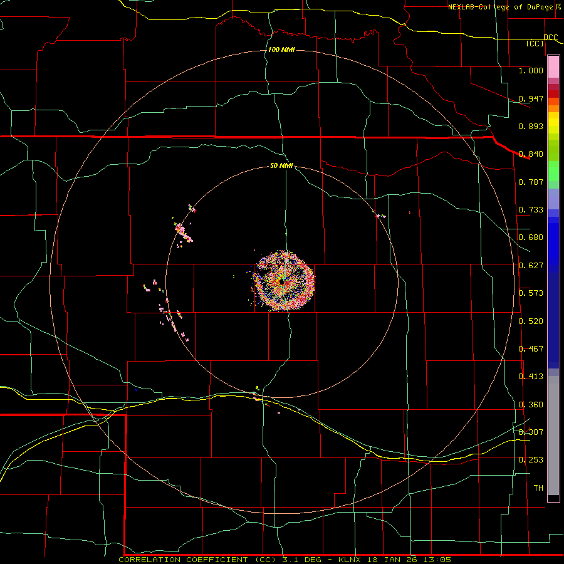Click the CORRELATION COEFFICIENT (CC) caption text
Viewport: 564px width, 564px height.
(x=198, y=560)
